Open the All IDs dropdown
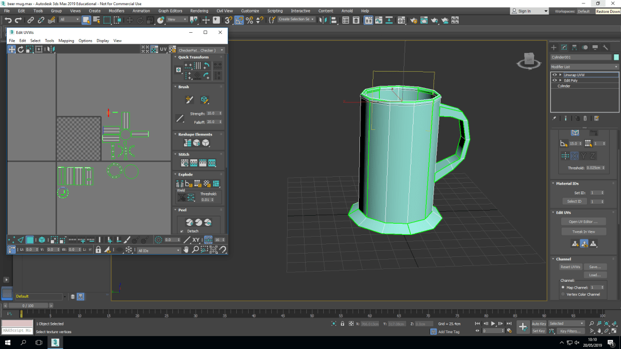The image size is (621, 349). 159,250
